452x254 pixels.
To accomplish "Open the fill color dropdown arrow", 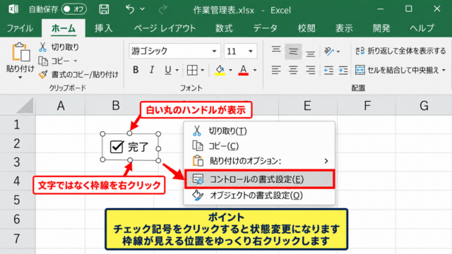I will pyautogui.click(x=230, y=70).
